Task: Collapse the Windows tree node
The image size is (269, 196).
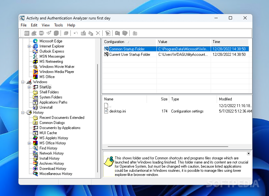Action: (23, 82)
